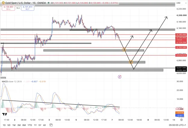Click the MACD indicator legend label
The image size is (188, 128).
pos(12,81)
